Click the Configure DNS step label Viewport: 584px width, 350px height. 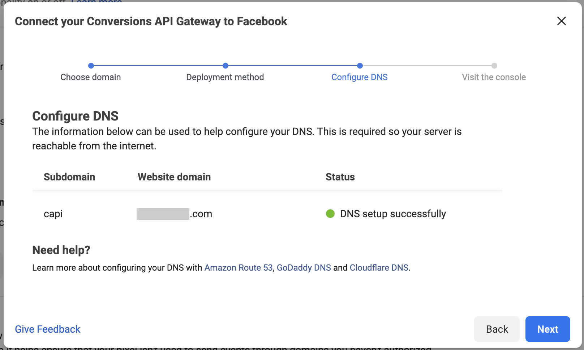pos(360,77)
